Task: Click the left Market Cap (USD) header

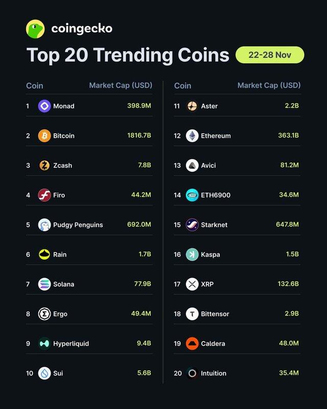Action: (121, 85)
